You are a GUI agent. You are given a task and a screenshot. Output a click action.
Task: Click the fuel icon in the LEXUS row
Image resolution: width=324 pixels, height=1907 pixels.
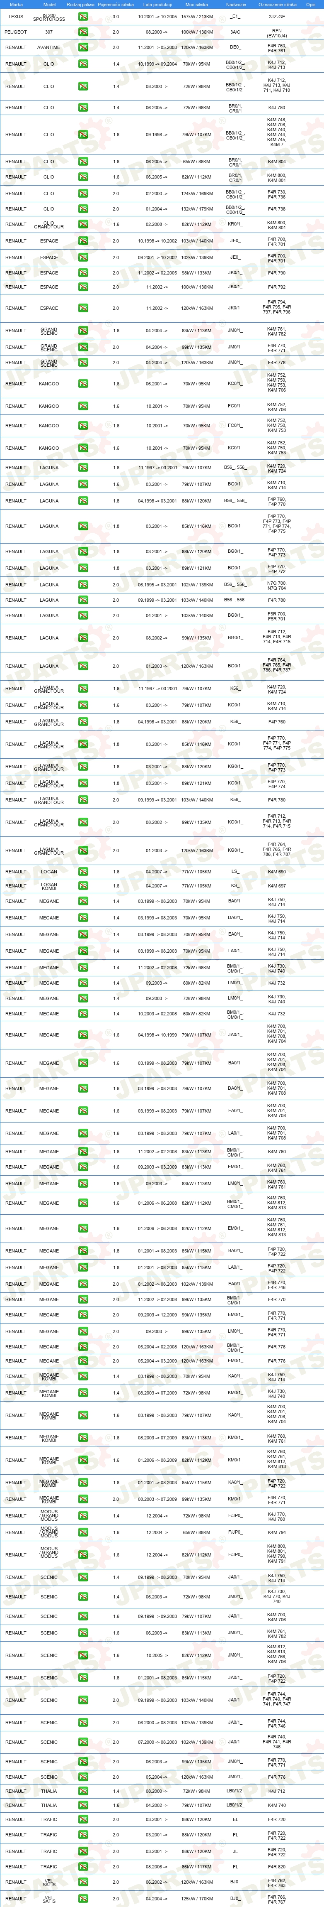coord(83,16)
